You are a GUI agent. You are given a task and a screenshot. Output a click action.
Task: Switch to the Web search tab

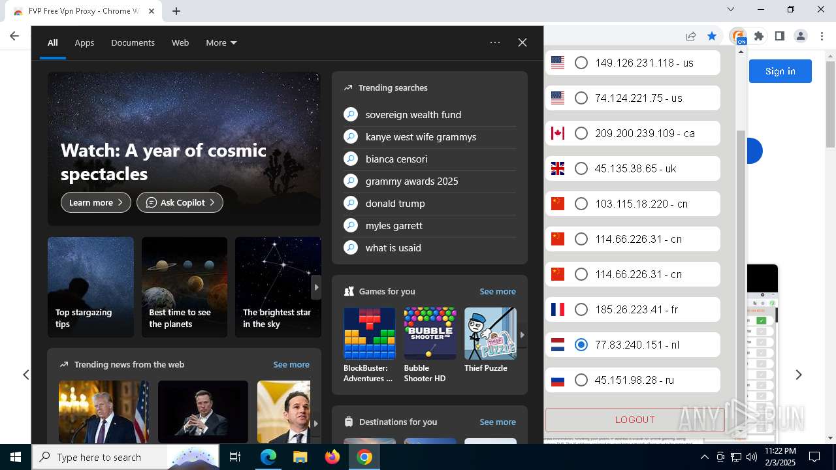click(180, 43)
